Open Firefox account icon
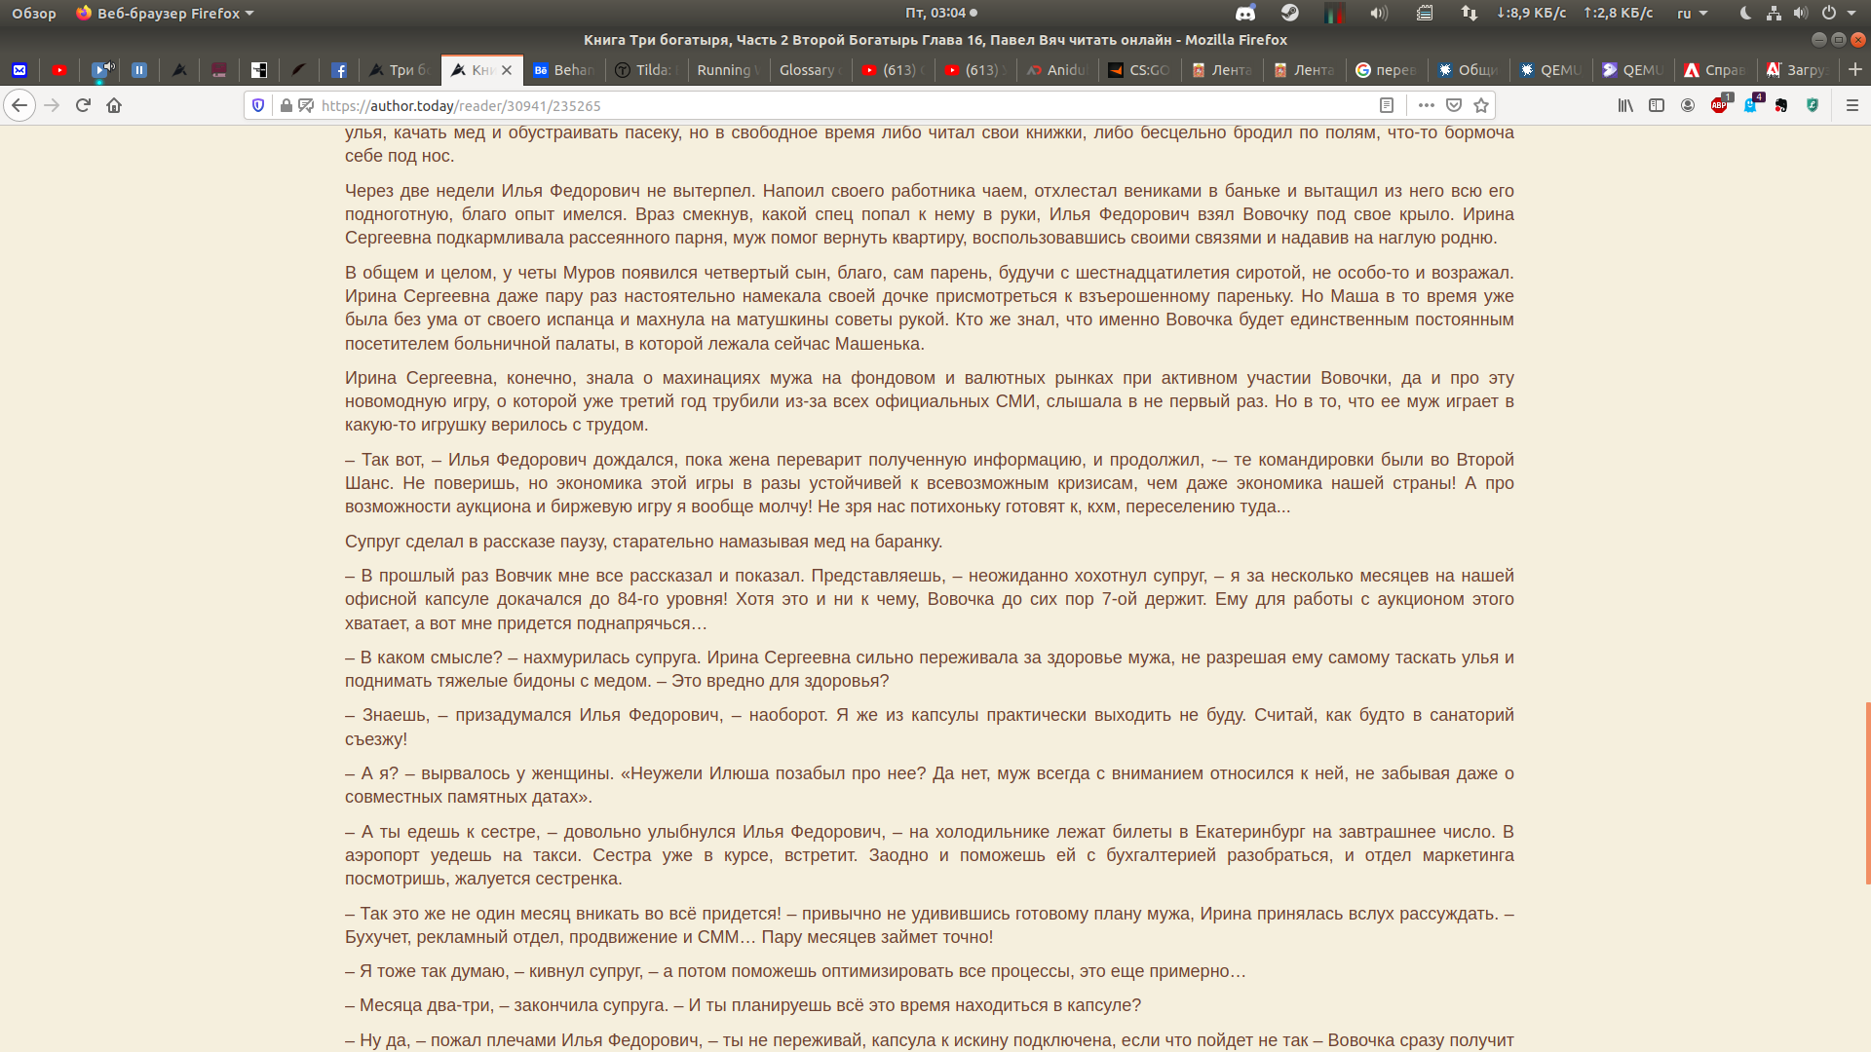This screenshot has width=1871, height=1052. point(1688,105)
